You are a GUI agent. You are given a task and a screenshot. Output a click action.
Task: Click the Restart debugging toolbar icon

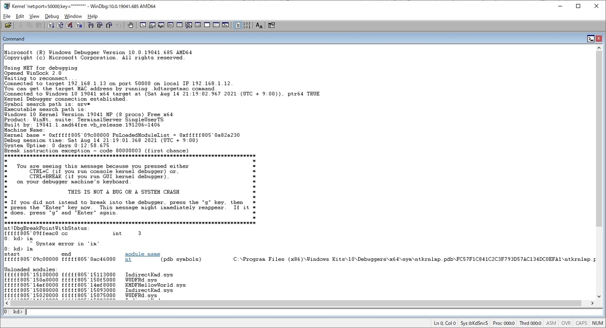point(60,25)
